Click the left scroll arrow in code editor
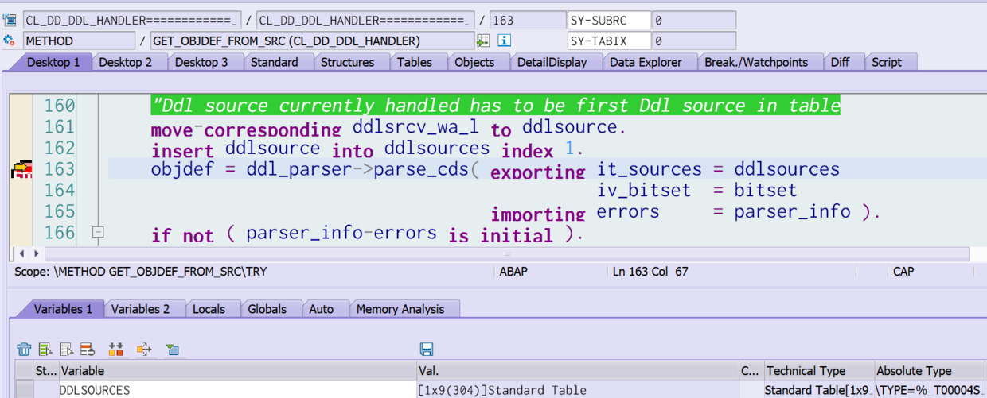 [22, 254]
